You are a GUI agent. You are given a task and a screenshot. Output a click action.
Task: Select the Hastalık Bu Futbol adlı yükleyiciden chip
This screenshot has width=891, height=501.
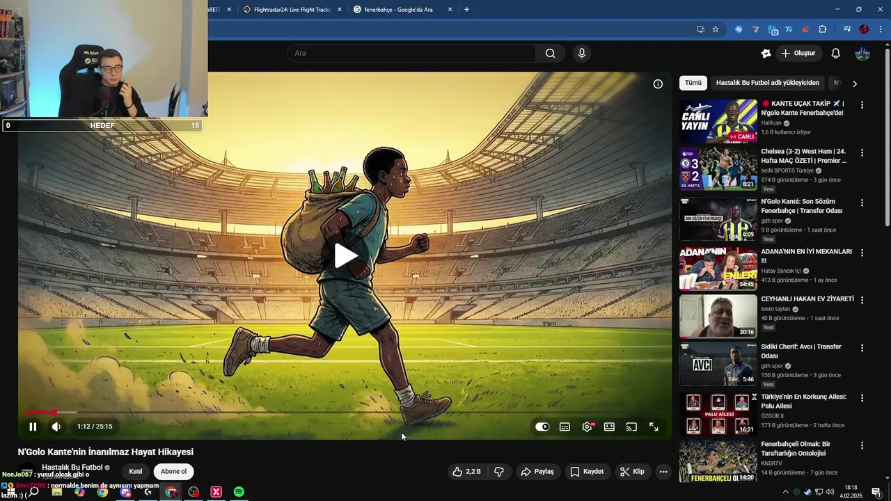(768, 83)
